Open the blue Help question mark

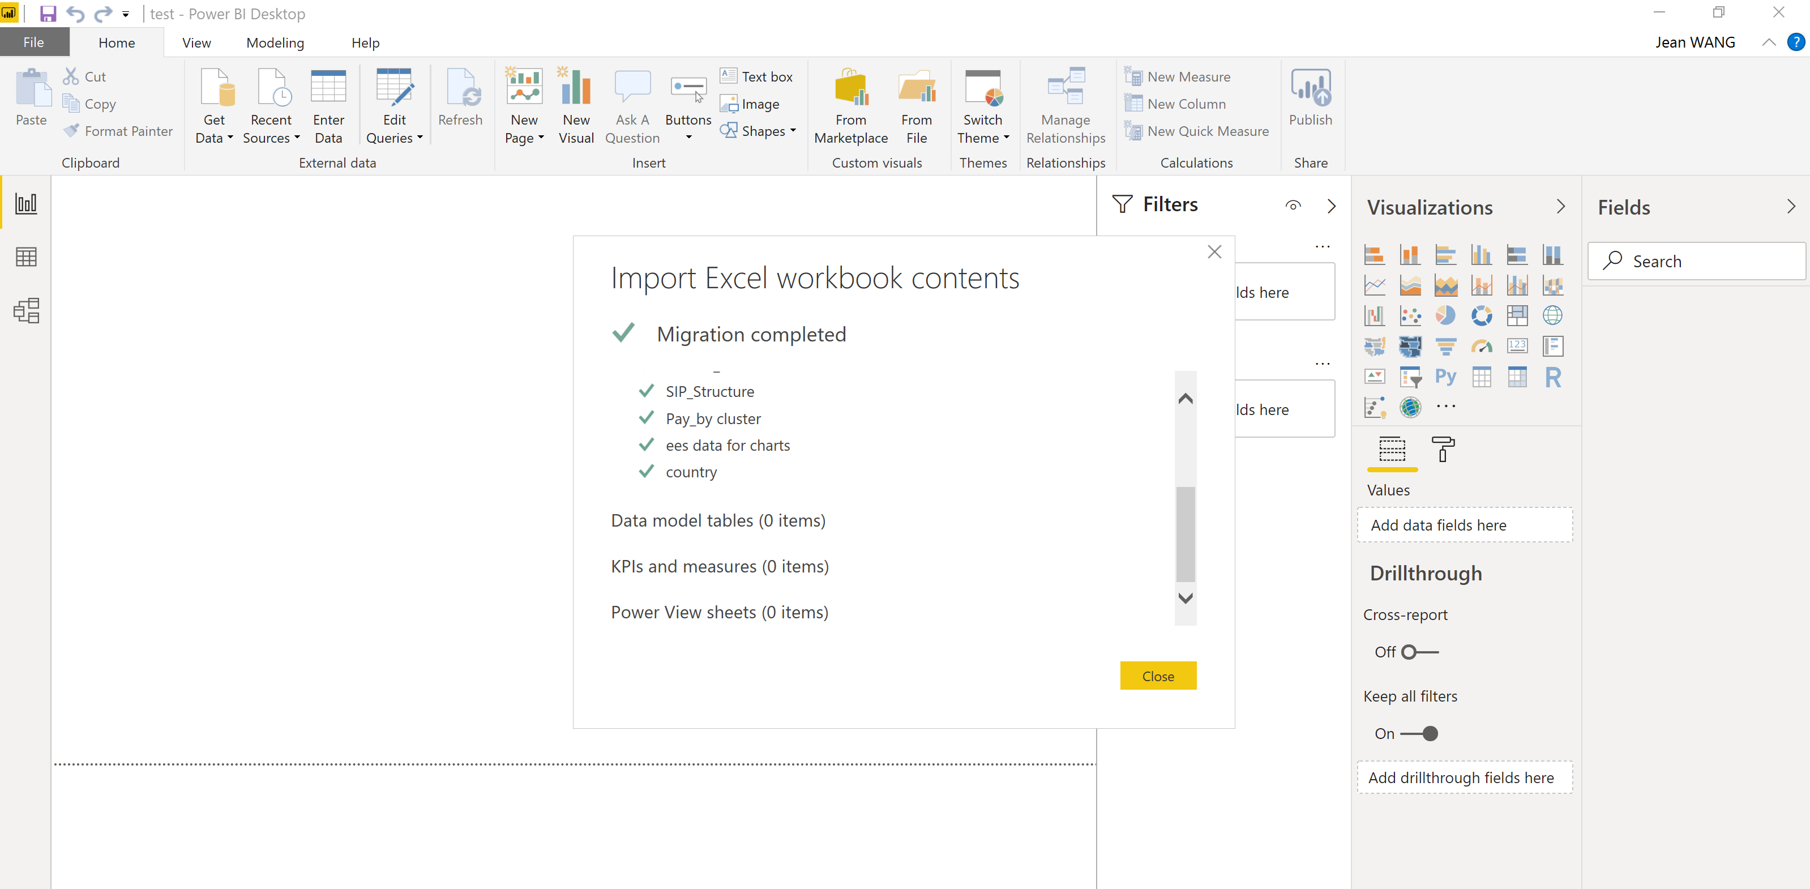(x=1795, y=42)
